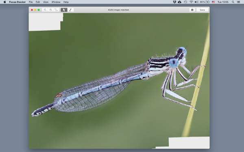Open the Window menu
Image resolution: width=244 pixels, height=152 pixels.
pyautogui.click(x=56, y=2)
